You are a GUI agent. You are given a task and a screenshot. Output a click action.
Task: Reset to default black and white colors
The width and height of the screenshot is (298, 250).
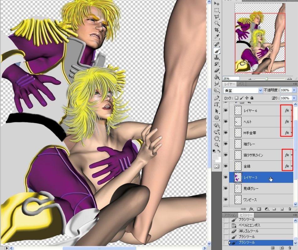214,151
